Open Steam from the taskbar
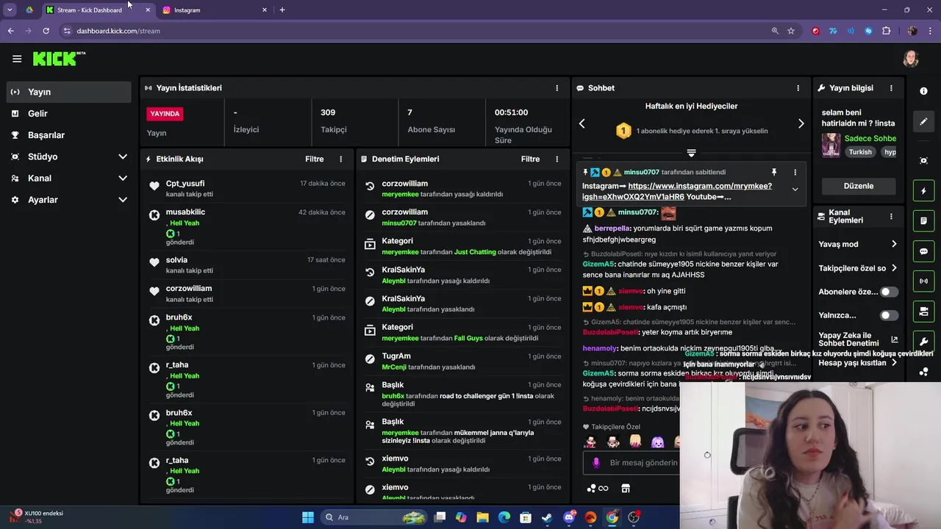This screenshot has height=529, width=941. [x=547, y=517]
